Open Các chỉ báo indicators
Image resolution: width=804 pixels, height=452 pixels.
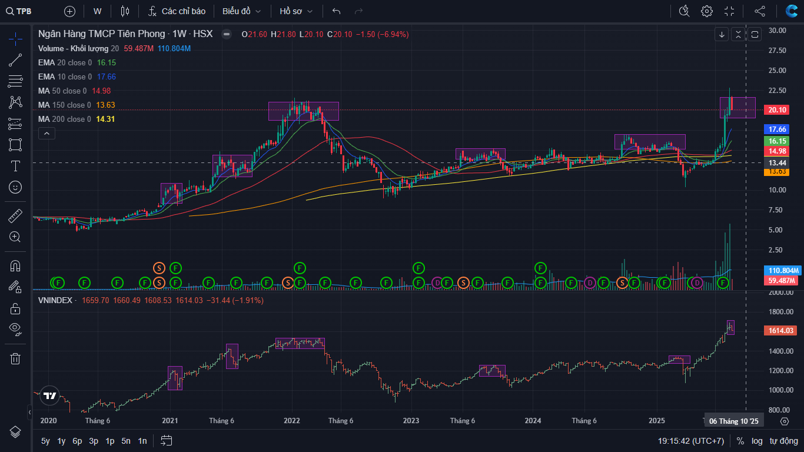pyautogui.click(x=177, y=11)
